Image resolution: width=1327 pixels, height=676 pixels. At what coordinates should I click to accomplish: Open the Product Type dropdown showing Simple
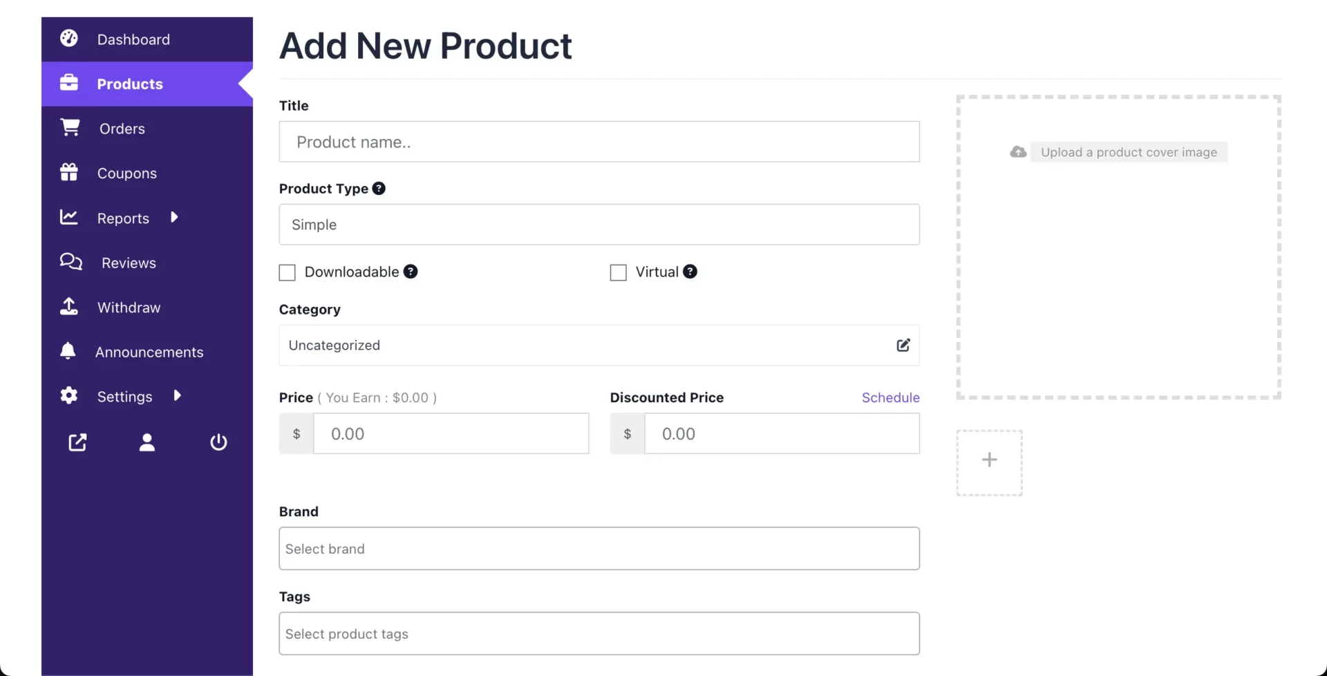599,224
